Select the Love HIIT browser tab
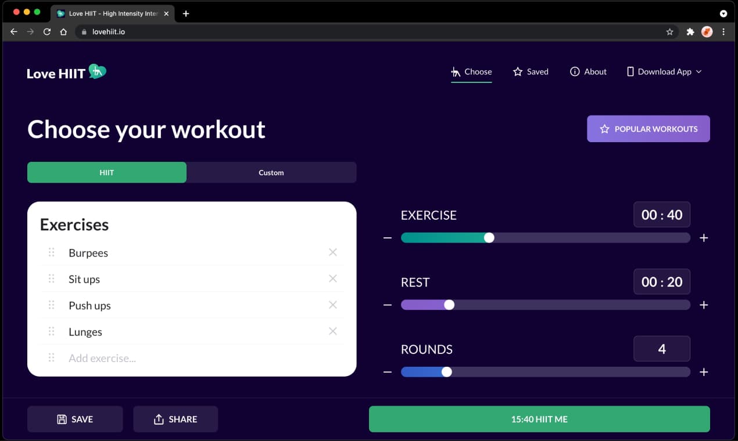Screen dimensions: 738x441 pos(112,13)
